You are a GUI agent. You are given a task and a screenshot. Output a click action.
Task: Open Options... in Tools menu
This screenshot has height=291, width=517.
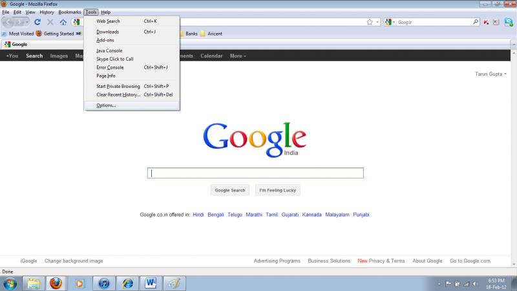[x=132, y=105]
